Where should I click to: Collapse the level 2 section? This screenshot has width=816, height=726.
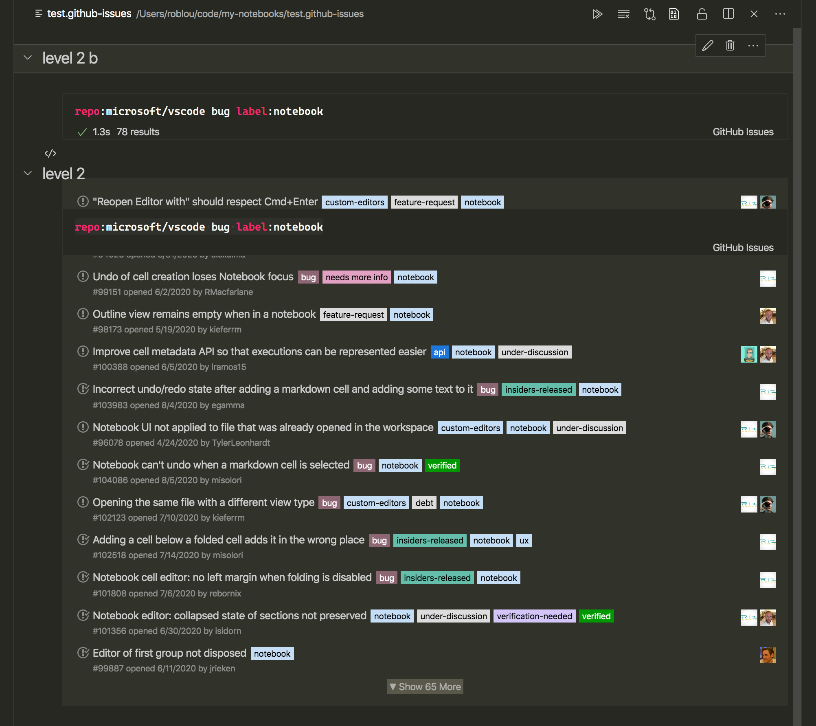(28, 173)
